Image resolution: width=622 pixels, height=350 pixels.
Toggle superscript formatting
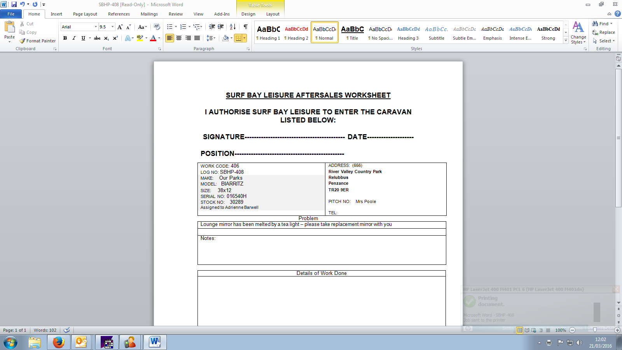(115, 38)
